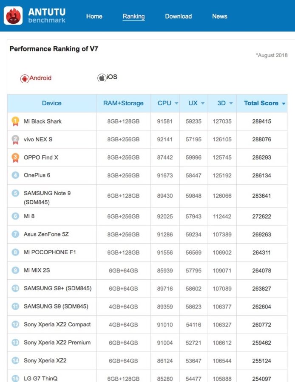Image resolution: width=295 pixels, height=382 pixels.
Task: Click the Mi 8 device name
Action: click(29, 216)
